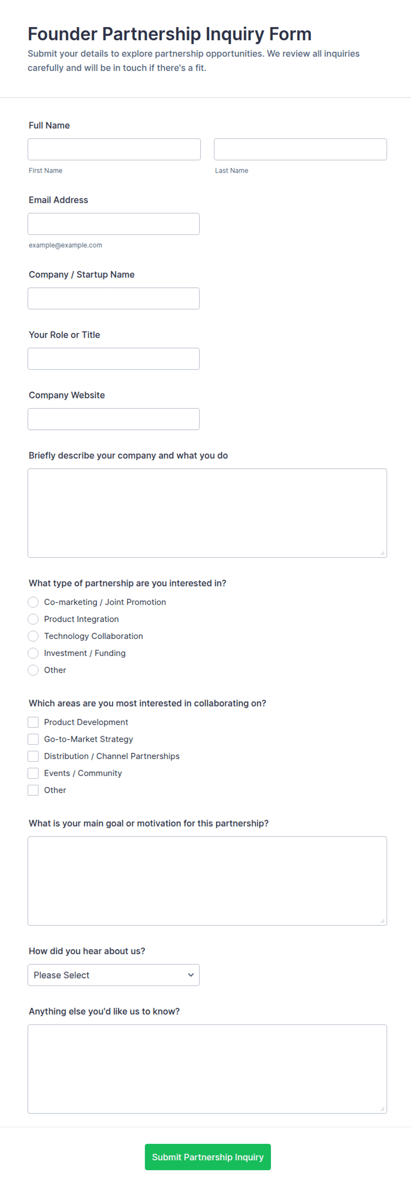The height and width of the screenshot is (1192, 411).
Task: Click the Last Name input field
Action: pyautogui.click(x=301, y=149)
